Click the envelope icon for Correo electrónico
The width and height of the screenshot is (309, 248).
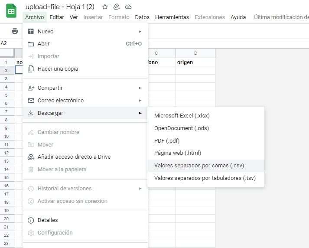point(31,101)
